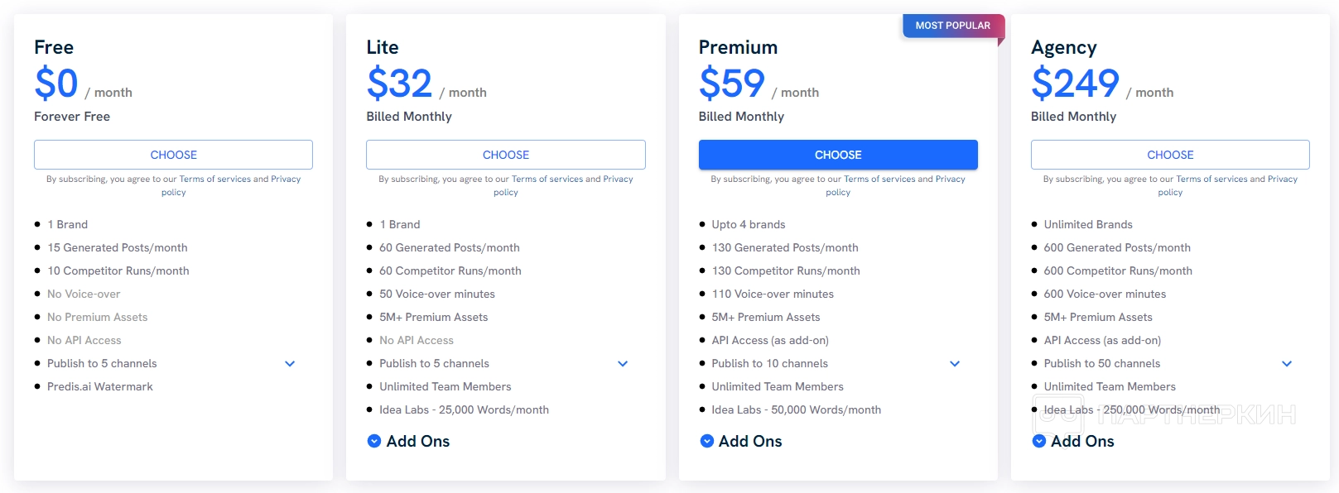1339x493 pixels.
Task: Select the Premium plan CHOOSE button
Action: coord(838,155)
